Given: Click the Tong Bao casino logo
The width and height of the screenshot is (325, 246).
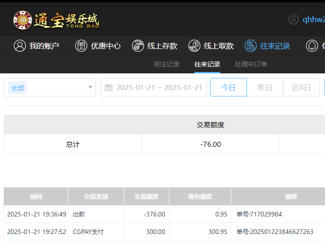Looking at the screenshot, I should pos(56,20).
